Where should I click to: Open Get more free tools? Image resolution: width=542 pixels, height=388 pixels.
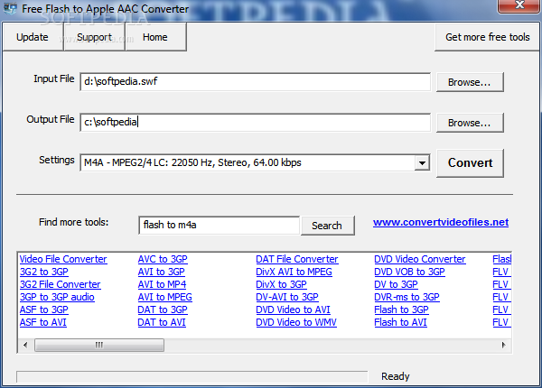(x=488, y=37)
